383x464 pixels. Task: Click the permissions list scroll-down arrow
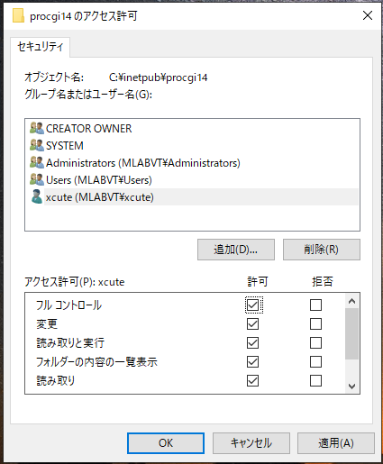351,386
